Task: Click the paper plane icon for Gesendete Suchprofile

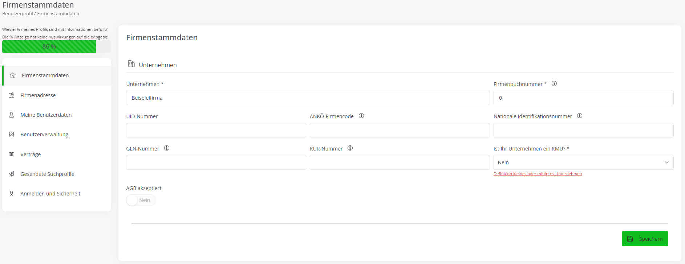Action: coord(12,174)
